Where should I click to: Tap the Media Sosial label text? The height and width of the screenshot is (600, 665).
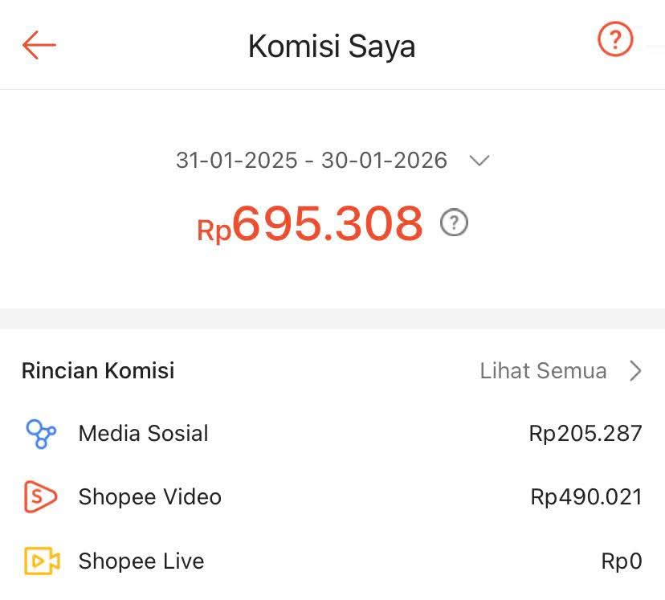143,433
